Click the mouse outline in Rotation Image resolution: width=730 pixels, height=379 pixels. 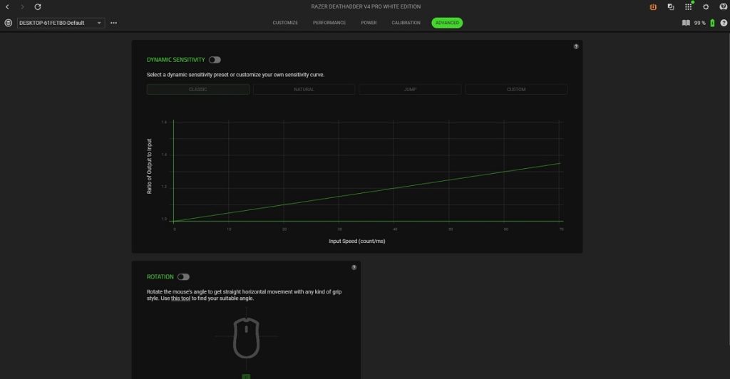pos(246,338)
